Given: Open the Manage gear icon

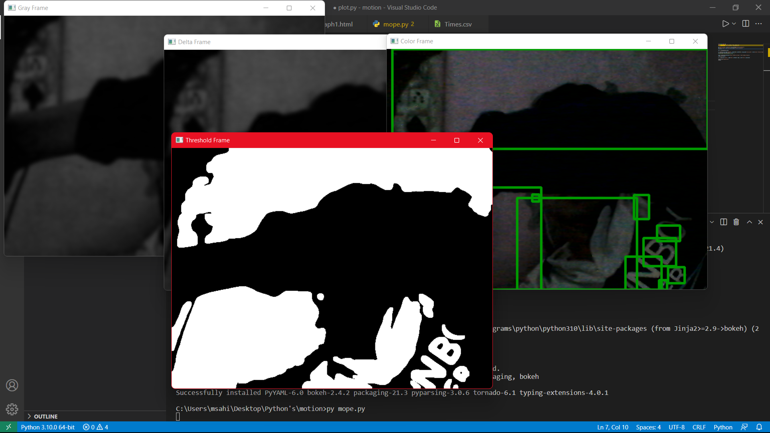Looking at the screenshot, I should pos(12,409).
